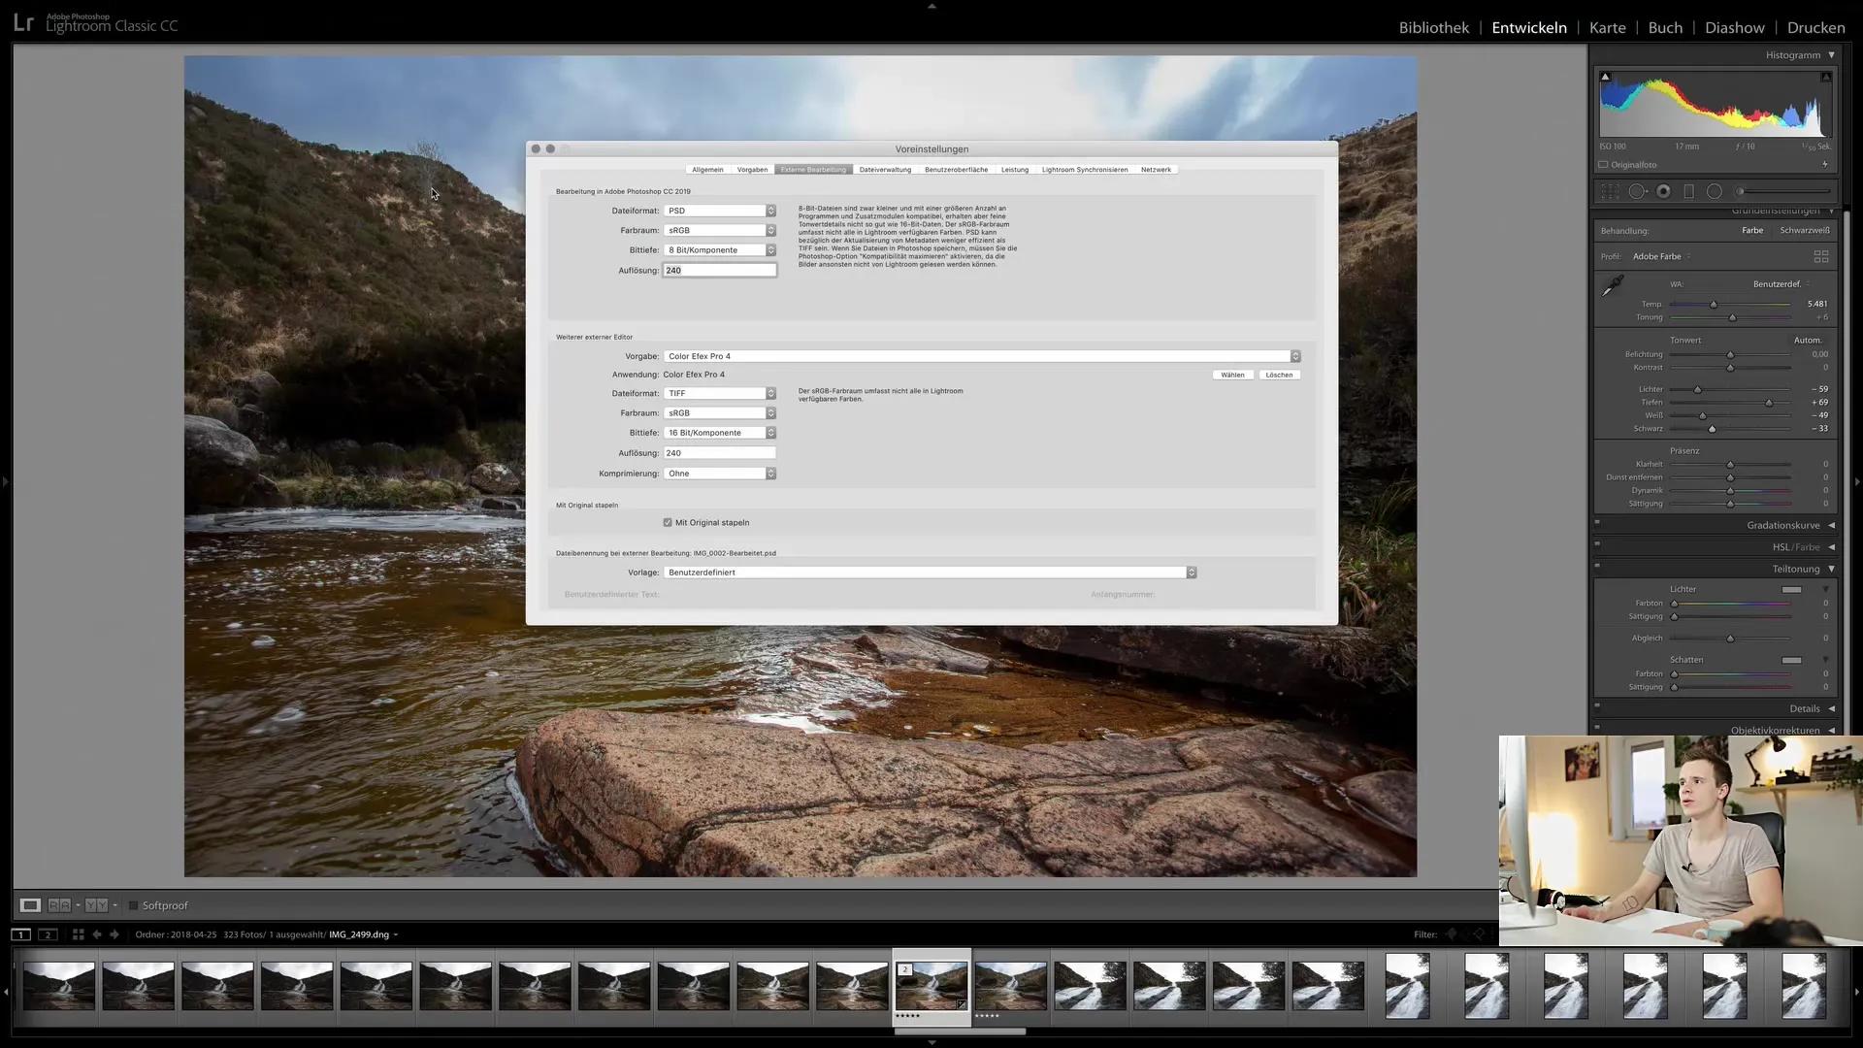Viewport: 1863px width, 1048px height.
Task: Open Lightroom Synchronisieren tab
Action: (1085, 170)
